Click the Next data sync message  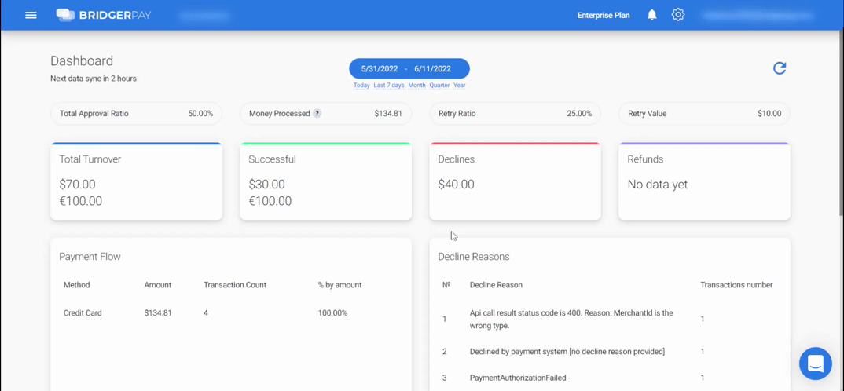pos(94,79)
